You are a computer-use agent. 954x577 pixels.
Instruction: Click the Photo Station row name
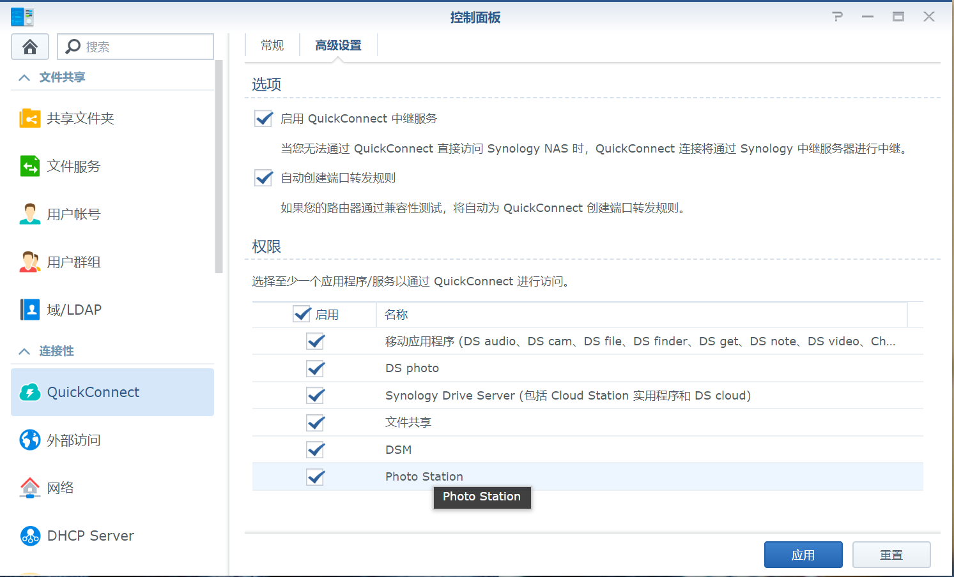[x=424, y=477]
